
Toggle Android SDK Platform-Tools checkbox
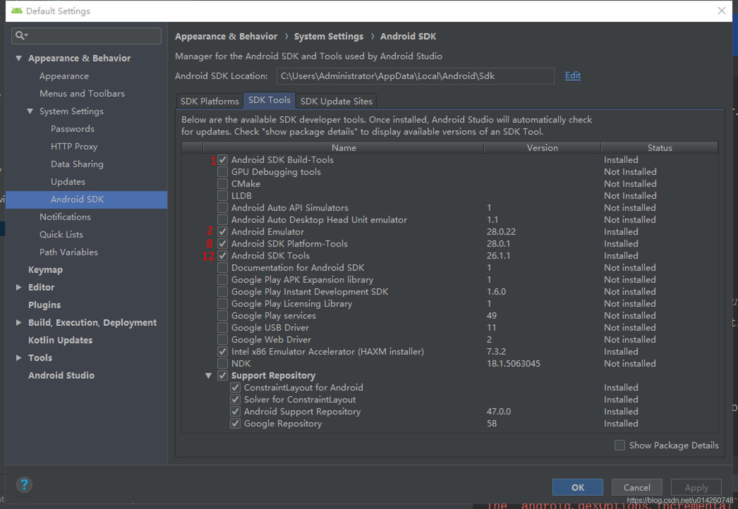(x=222, y=244)
